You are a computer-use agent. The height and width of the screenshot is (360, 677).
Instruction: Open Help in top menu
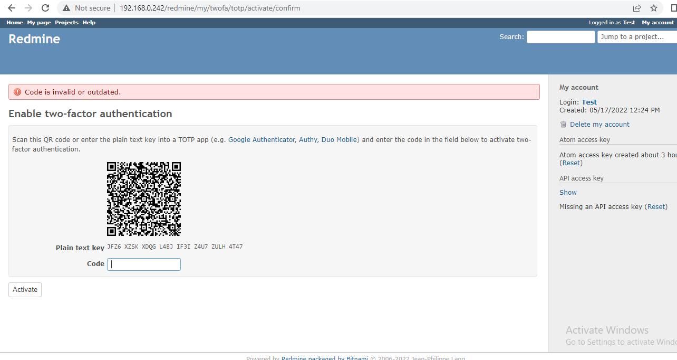click(x=89, y=23)
